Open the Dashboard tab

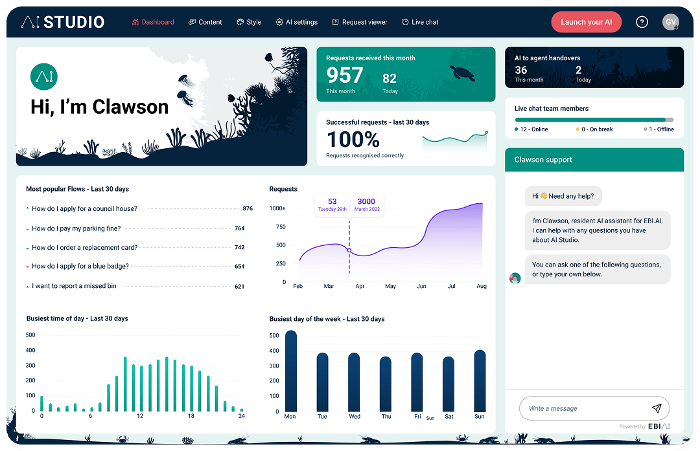click(x=153, y=22)
